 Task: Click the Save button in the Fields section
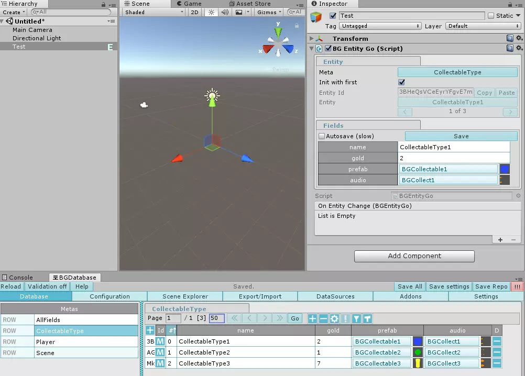pos(461,136)
